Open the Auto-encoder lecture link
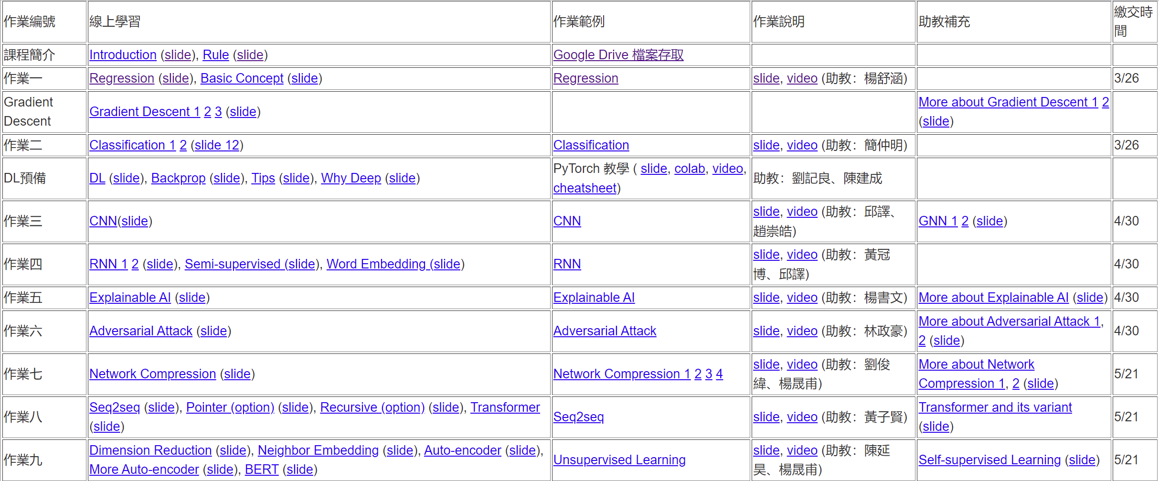1159x481 pixels. point(463,450)
